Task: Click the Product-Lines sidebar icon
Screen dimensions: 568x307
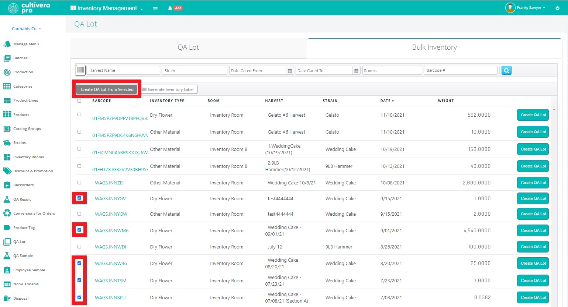Action: point(7,100)
